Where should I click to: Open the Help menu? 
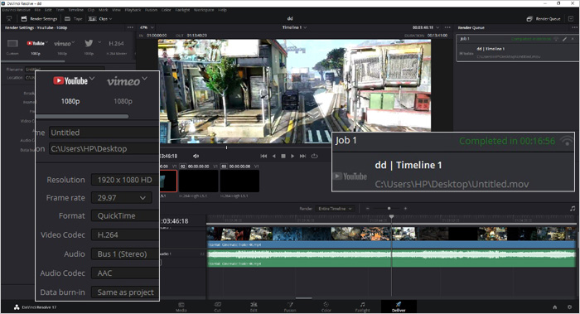pos(222,10)
